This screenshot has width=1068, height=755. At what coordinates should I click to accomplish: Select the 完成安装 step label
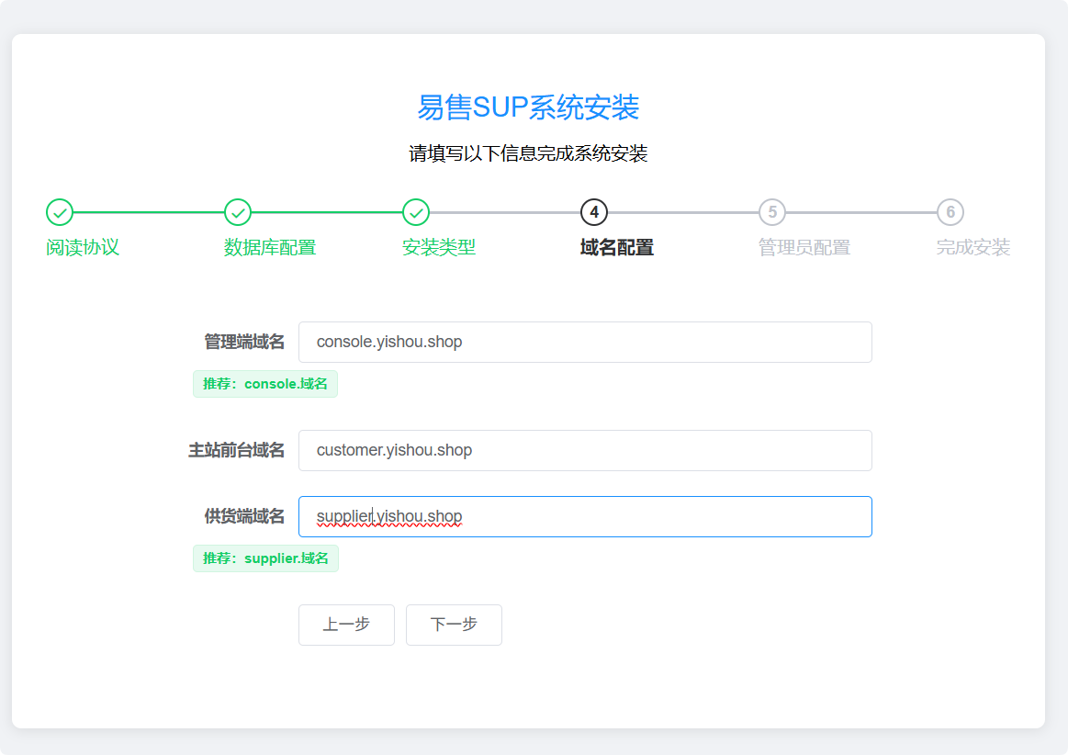coord(972,247)
